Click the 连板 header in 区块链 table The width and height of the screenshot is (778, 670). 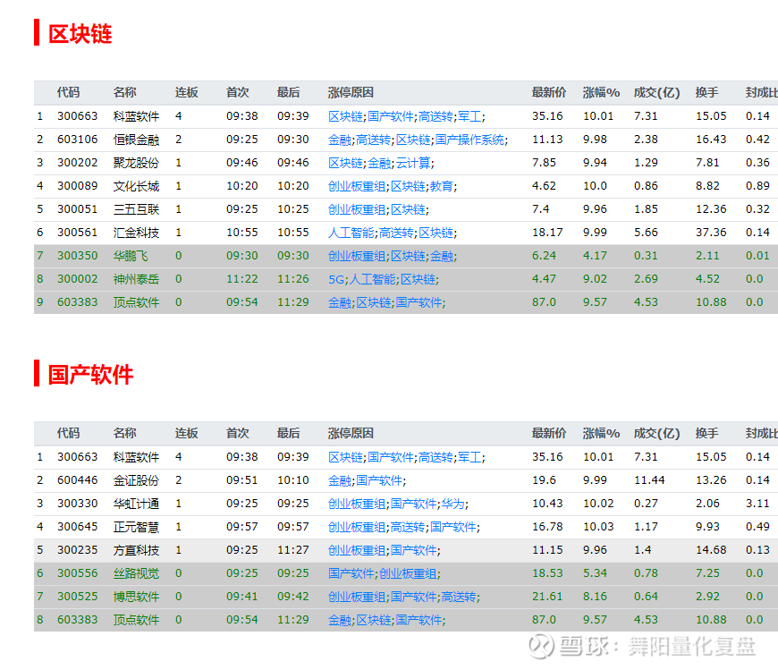[187, 93]
